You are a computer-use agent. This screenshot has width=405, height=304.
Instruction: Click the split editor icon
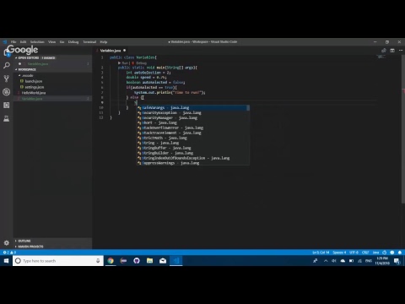coord(392,51)
